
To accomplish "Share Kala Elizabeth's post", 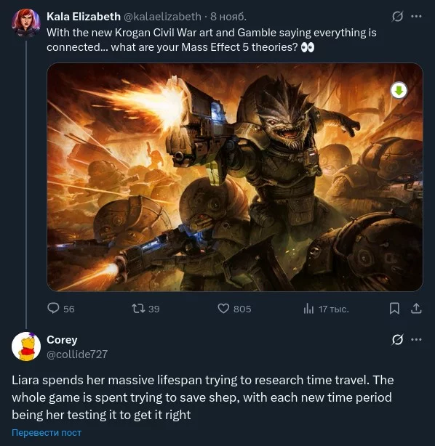I will pyautogui.click(x=416, y=309).
